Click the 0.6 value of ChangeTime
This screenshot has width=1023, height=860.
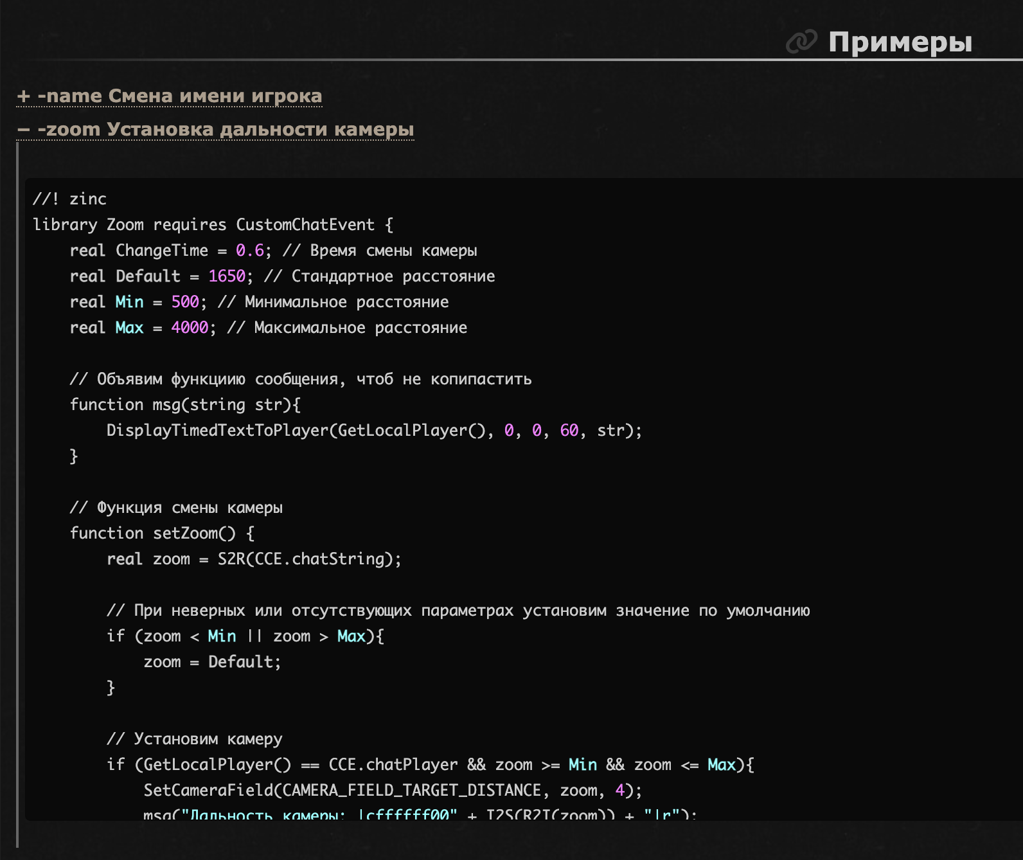click(250, 251)
